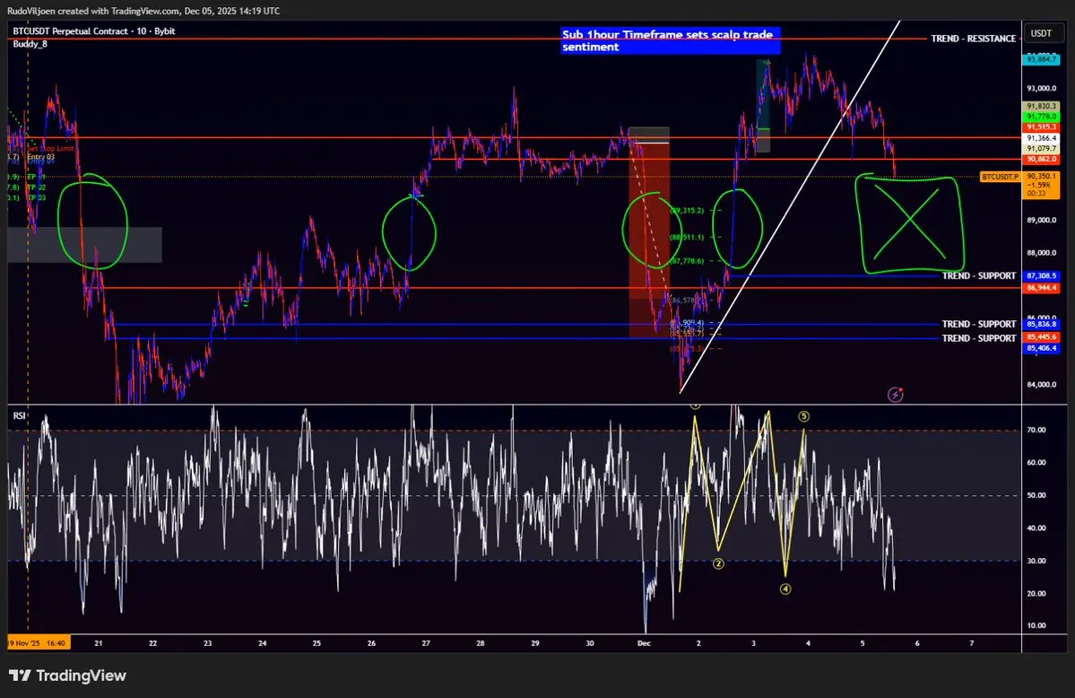This screenshot has width=1075, height=698.
Task: Click the RSI 40.00 scale value
Action: [1036, 528]
